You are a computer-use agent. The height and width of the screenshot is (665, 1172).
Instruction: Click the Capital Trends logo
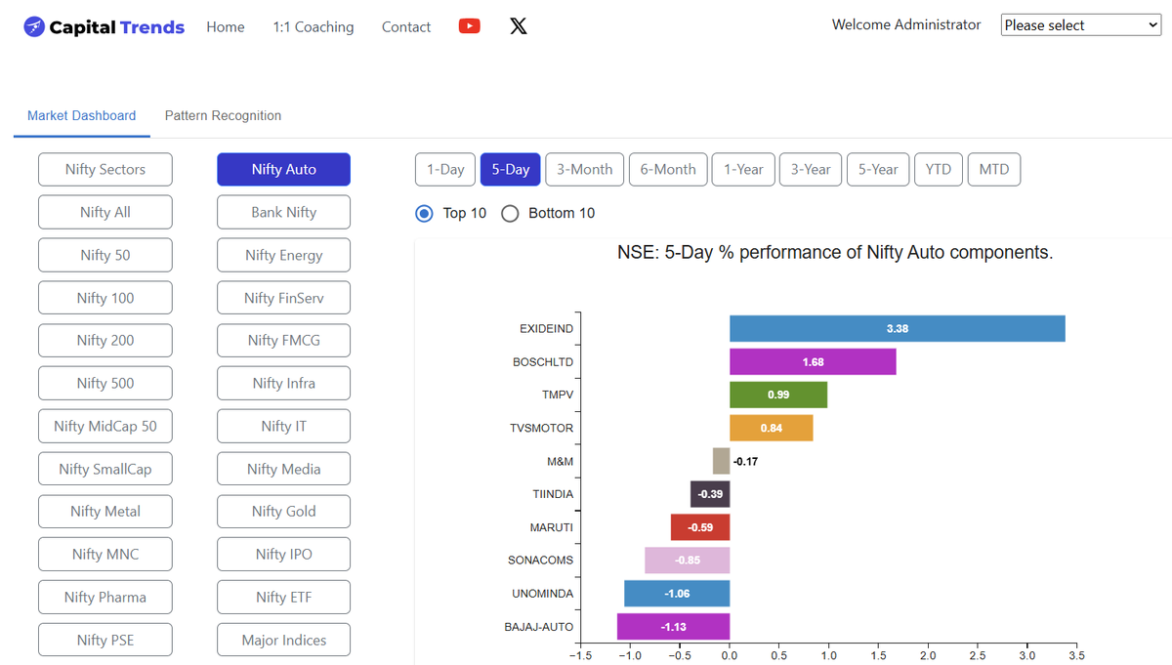[104, 27]
